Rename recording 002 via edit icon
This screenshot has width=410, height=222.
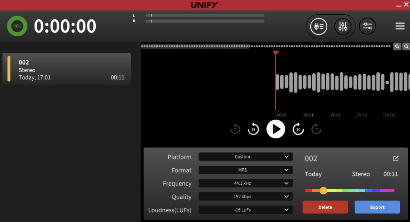pyautogui.click(x=396, y=159)
